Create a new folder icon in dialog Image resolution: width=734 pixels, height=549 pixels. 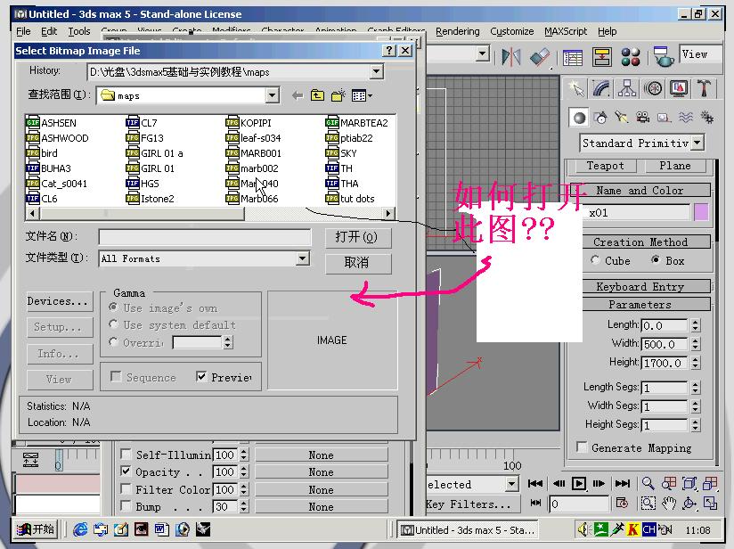point(338,95)
